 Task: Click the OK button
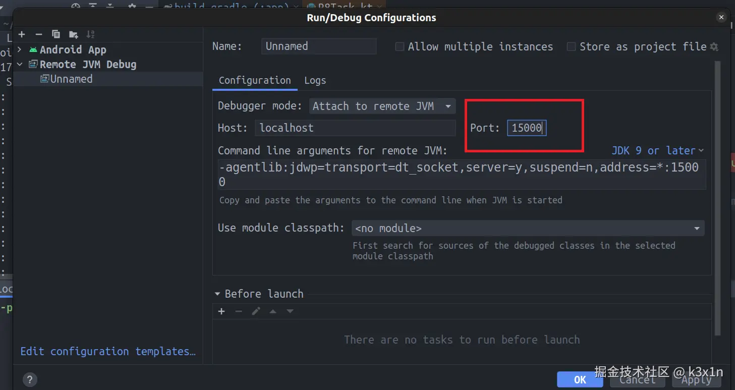(x=580, y=380)
